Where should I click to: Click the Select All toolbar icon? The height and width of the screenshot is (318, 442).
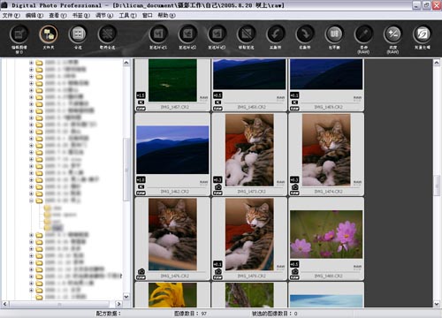78,34
